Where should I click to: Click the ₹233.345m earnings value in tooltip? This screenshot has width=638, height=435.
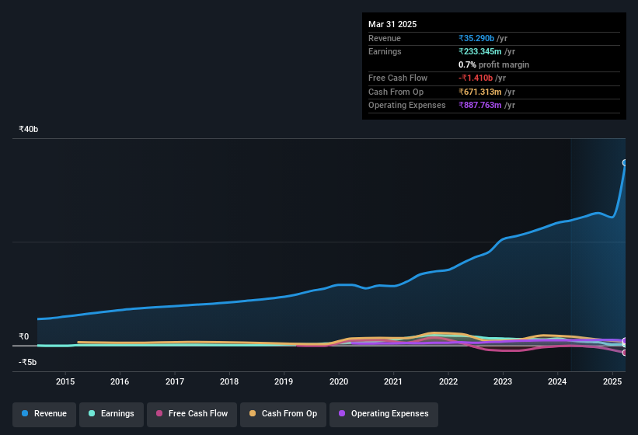479,51
